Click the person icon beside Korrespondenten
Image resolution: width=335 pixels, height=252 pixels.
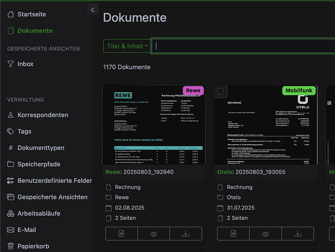click(x=11, y=115)
